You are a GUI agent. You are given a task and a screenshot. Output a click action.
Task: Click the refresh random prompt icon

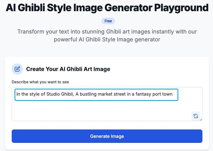click(x=196, y=116)
